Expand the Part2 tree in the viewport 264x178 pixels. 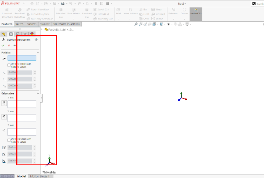pyautogui.click(x=42, y=30)
